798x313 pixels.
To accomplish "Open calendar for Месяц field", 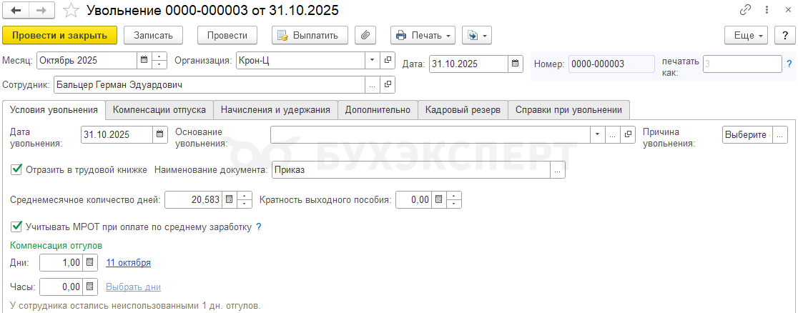I will coord(144,60).
